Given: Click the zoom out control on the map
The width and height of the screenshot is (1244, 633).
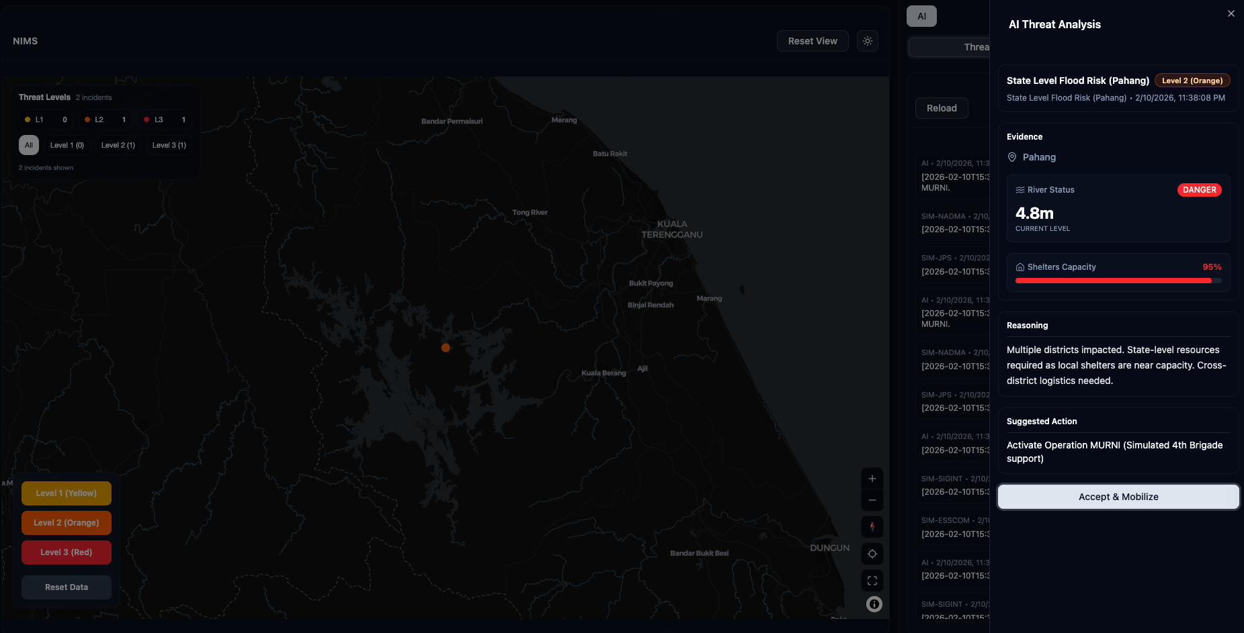Looking at the screenshot, I should pos(872,500).
